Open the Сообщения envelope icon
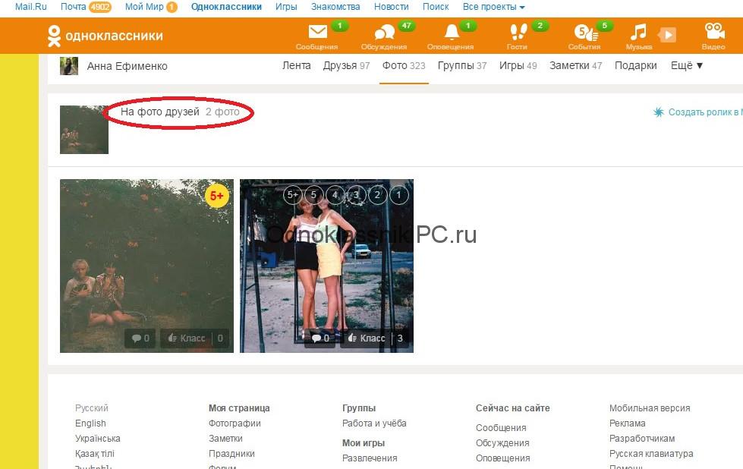Image resolution: width=743 pixels, height=469 pixels. pyautogui.click(x=317, y=32)
